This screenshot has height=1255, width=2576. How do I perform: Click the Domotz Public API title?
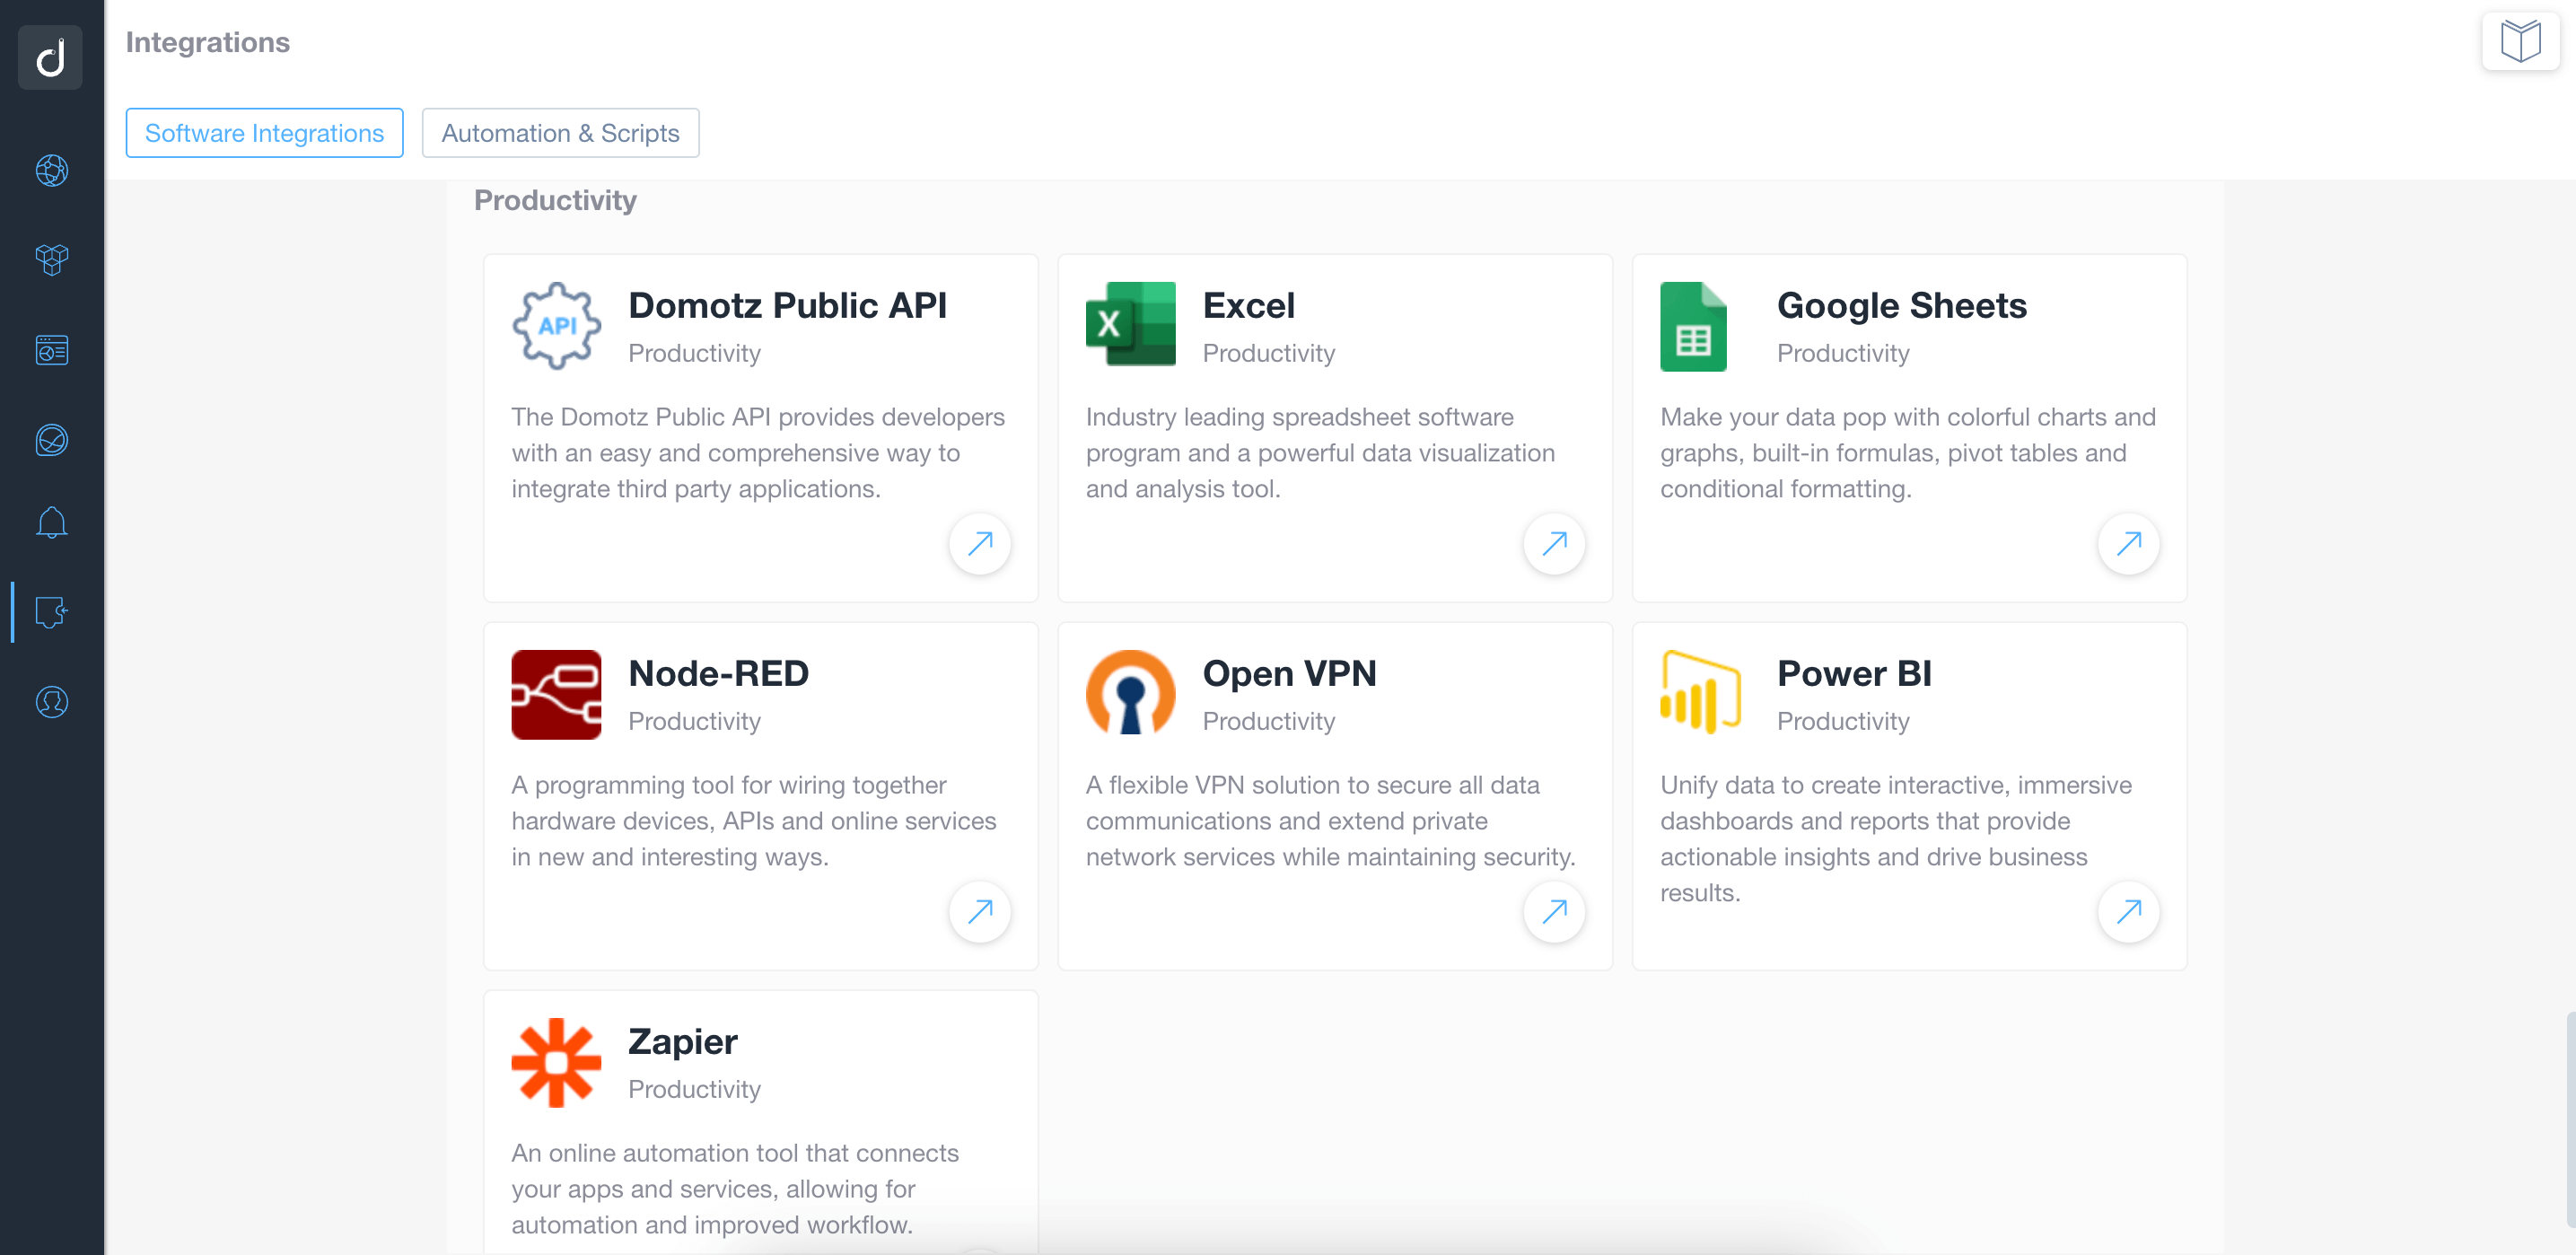click(x=787, y=306)
